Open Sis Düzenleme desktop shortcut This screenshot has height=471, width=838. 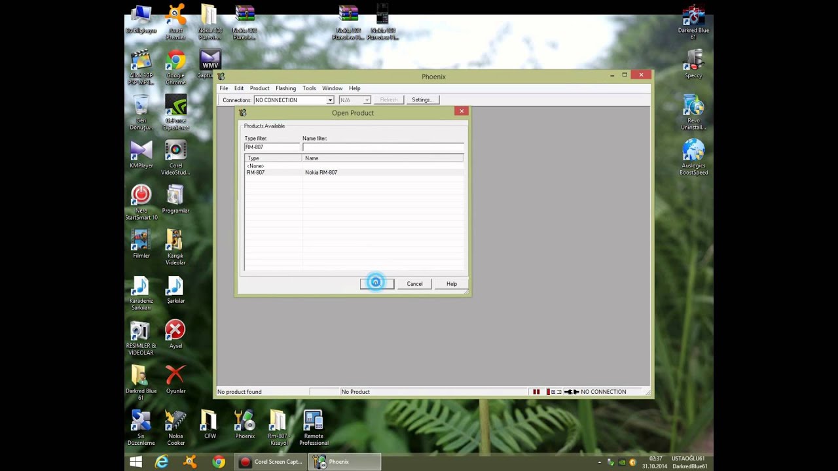(141, 427)
